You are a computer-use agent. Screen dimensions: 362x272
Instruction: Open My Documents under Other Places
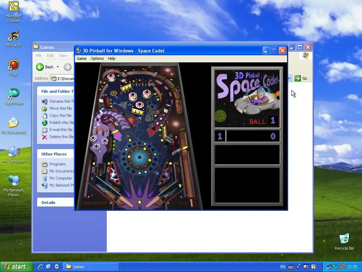[62, 171]
